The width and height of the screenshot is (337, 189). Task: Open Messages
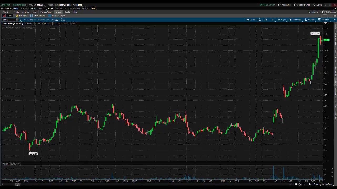[x=284, y=5]
